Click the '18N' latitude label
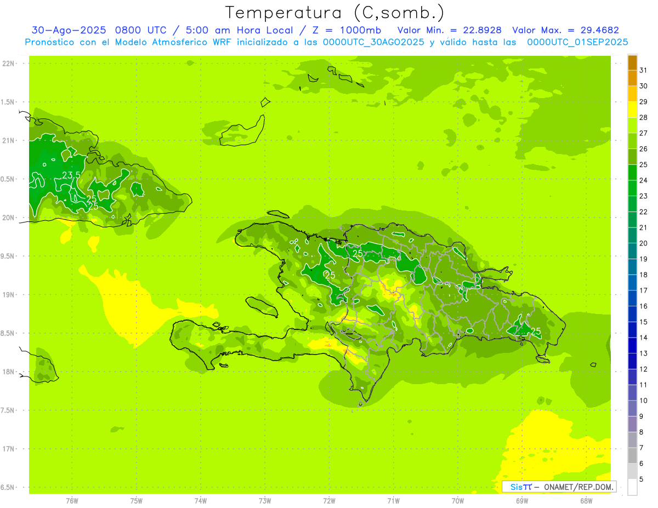Screen dimensions: 658x508 click(9, 372)
